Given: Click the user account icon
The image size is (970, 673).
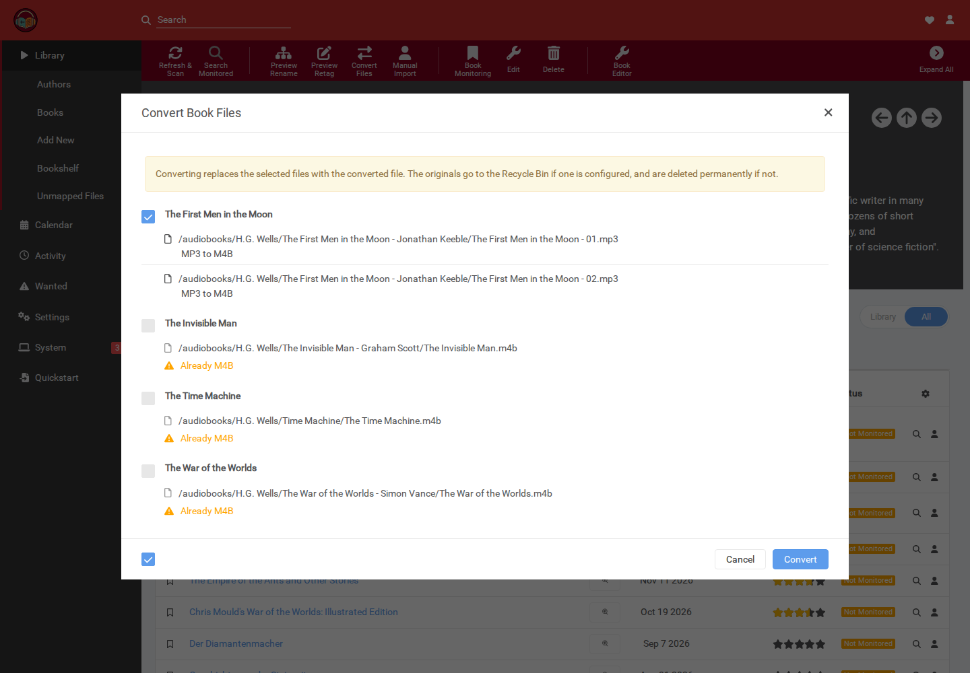Looking at the screenshot, I should point(950,20).
